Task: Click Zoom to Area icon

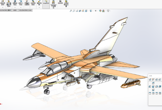Action: [74, 11]
